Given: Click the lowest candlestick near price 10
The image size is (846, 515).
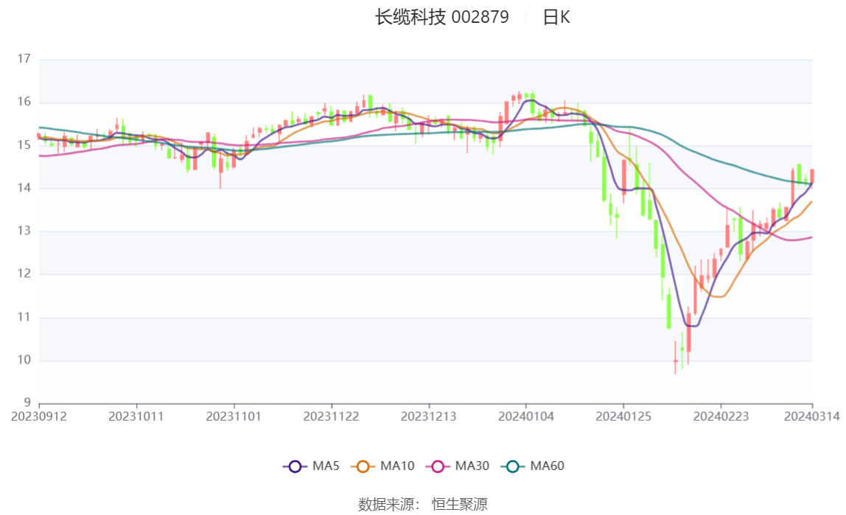Looking at the screenshot, I should (x=676, y=359).
